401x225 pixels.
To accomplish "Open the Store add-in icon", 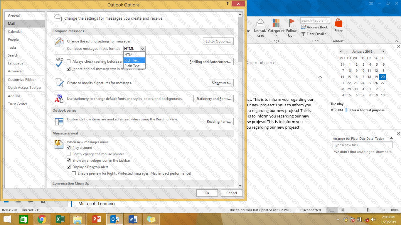I will [338, 23].
